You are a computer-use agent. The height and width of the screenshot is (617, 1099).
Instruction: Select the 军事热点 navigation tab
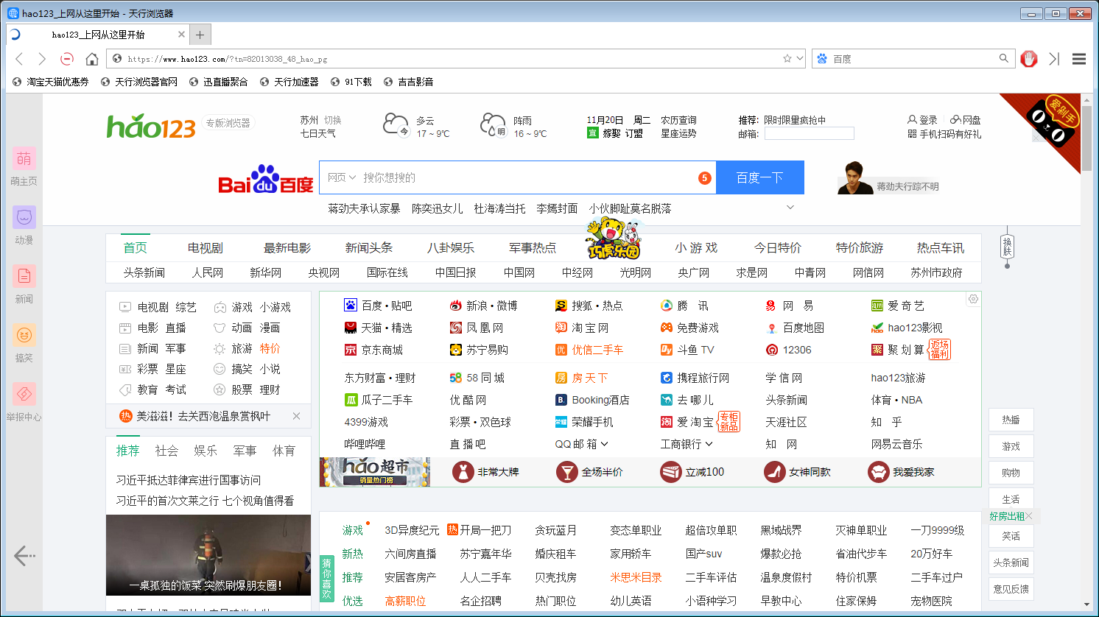[533, 247]
